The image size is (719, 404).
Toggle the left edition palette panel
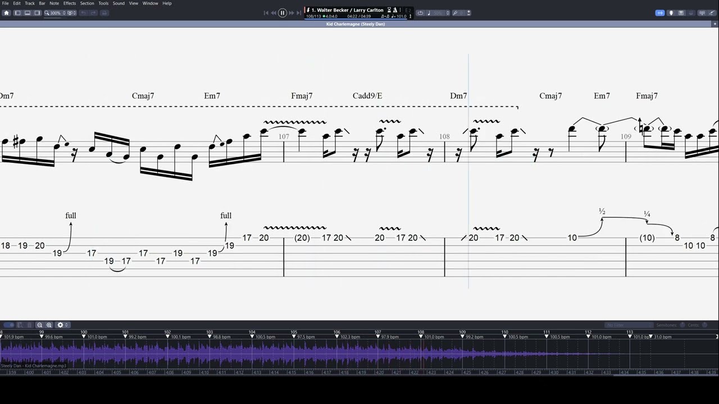pos(17,13)
